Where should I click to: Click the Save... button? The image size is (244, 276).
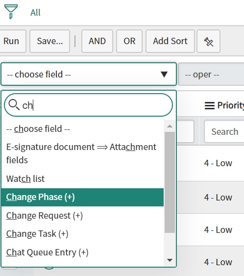pos(50,41)
